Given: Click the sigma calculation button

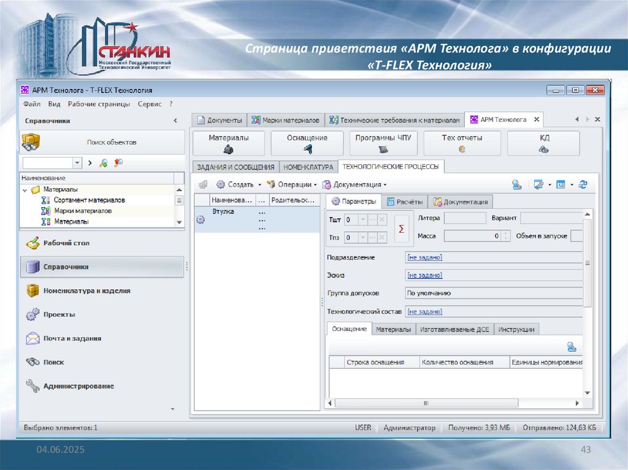Looking at the screenshot, I should tap(402, 228).
